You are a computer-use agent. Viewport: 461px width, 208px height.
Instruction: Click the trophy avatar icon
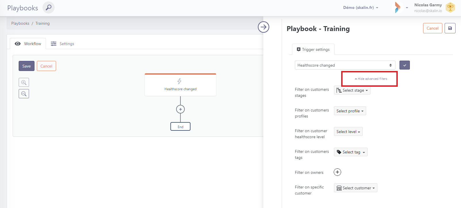tap(450, 7)
